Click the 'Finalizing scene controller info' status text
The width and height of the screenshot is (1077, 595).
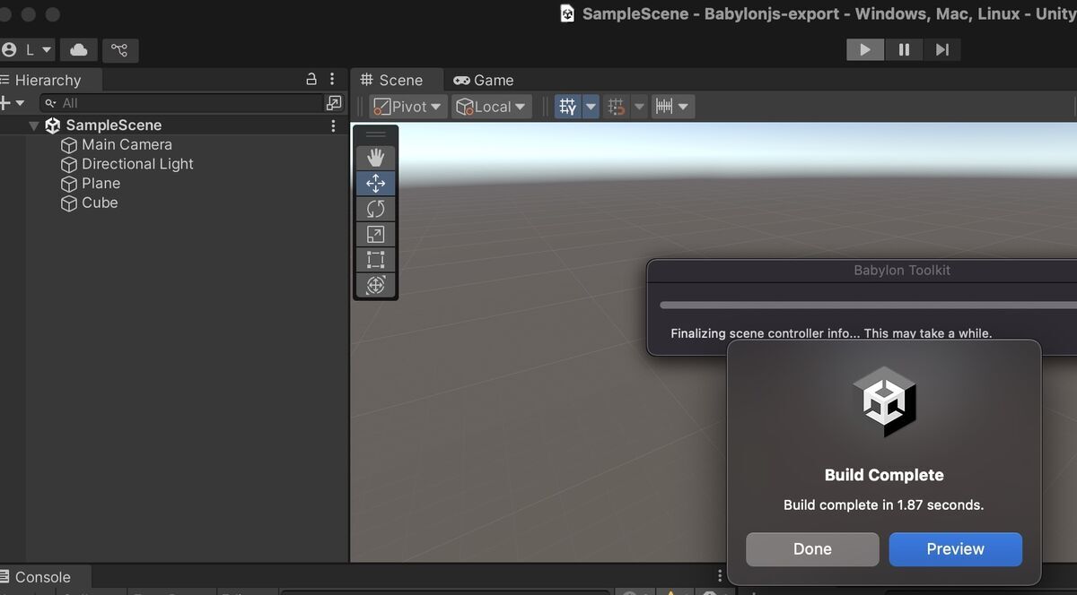tap(831, 333)
